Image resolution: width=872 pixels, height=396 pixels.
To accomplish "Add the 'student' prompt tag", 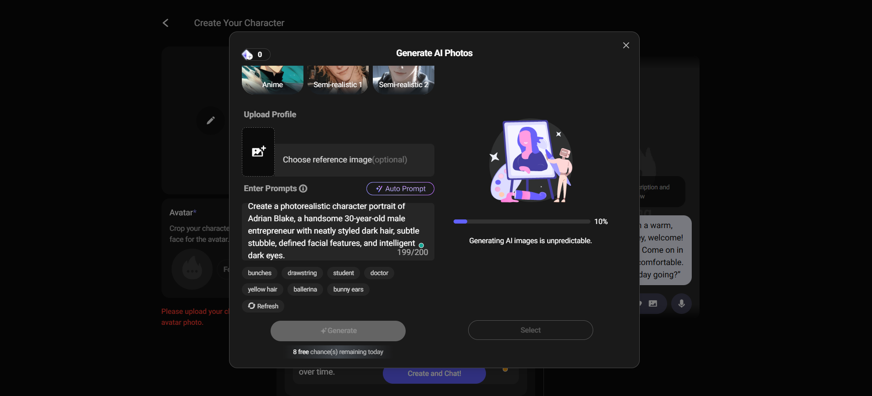I will coord(344,273).
